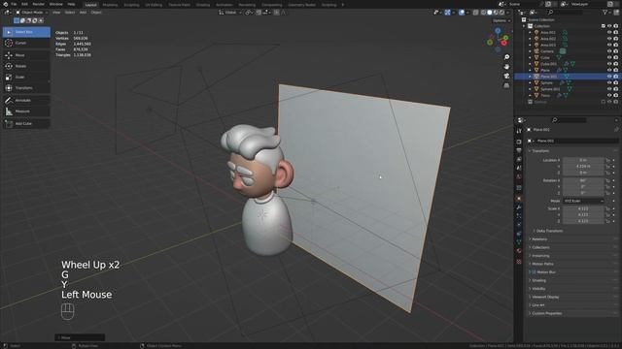Open the Output properties tab
622x349 pixels.
point(519,150)
